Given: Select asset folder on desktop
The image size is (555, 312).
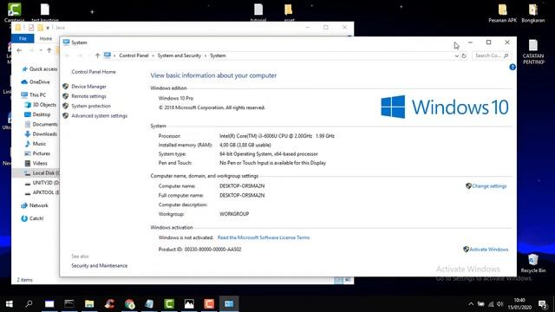Looking at the screenshot, I should [x=289, y=12].
